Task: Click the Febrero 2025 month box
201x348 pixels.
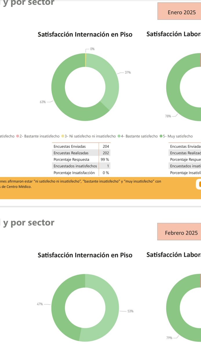Action: 179,232
